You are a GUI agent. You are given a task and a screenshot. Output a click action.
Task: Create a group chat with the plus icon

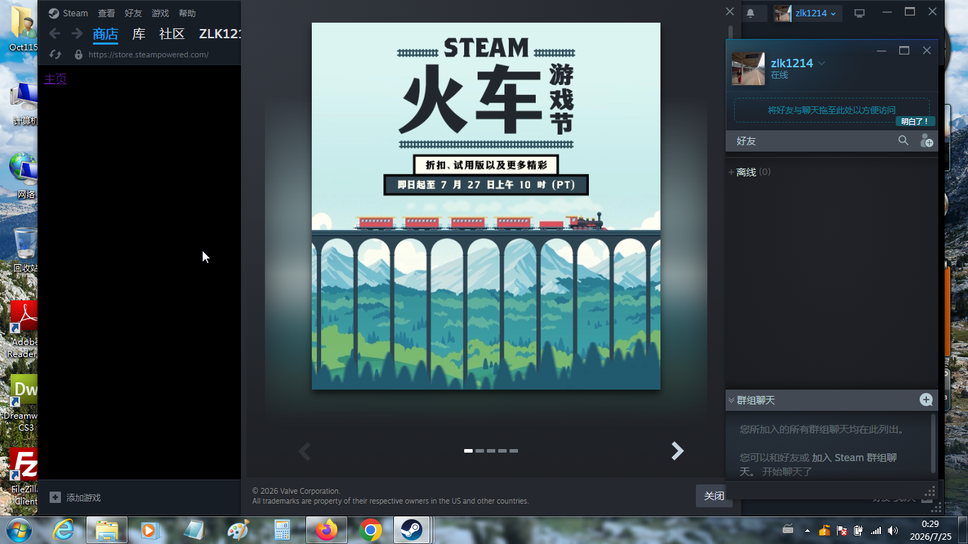[x=926, y=399]
